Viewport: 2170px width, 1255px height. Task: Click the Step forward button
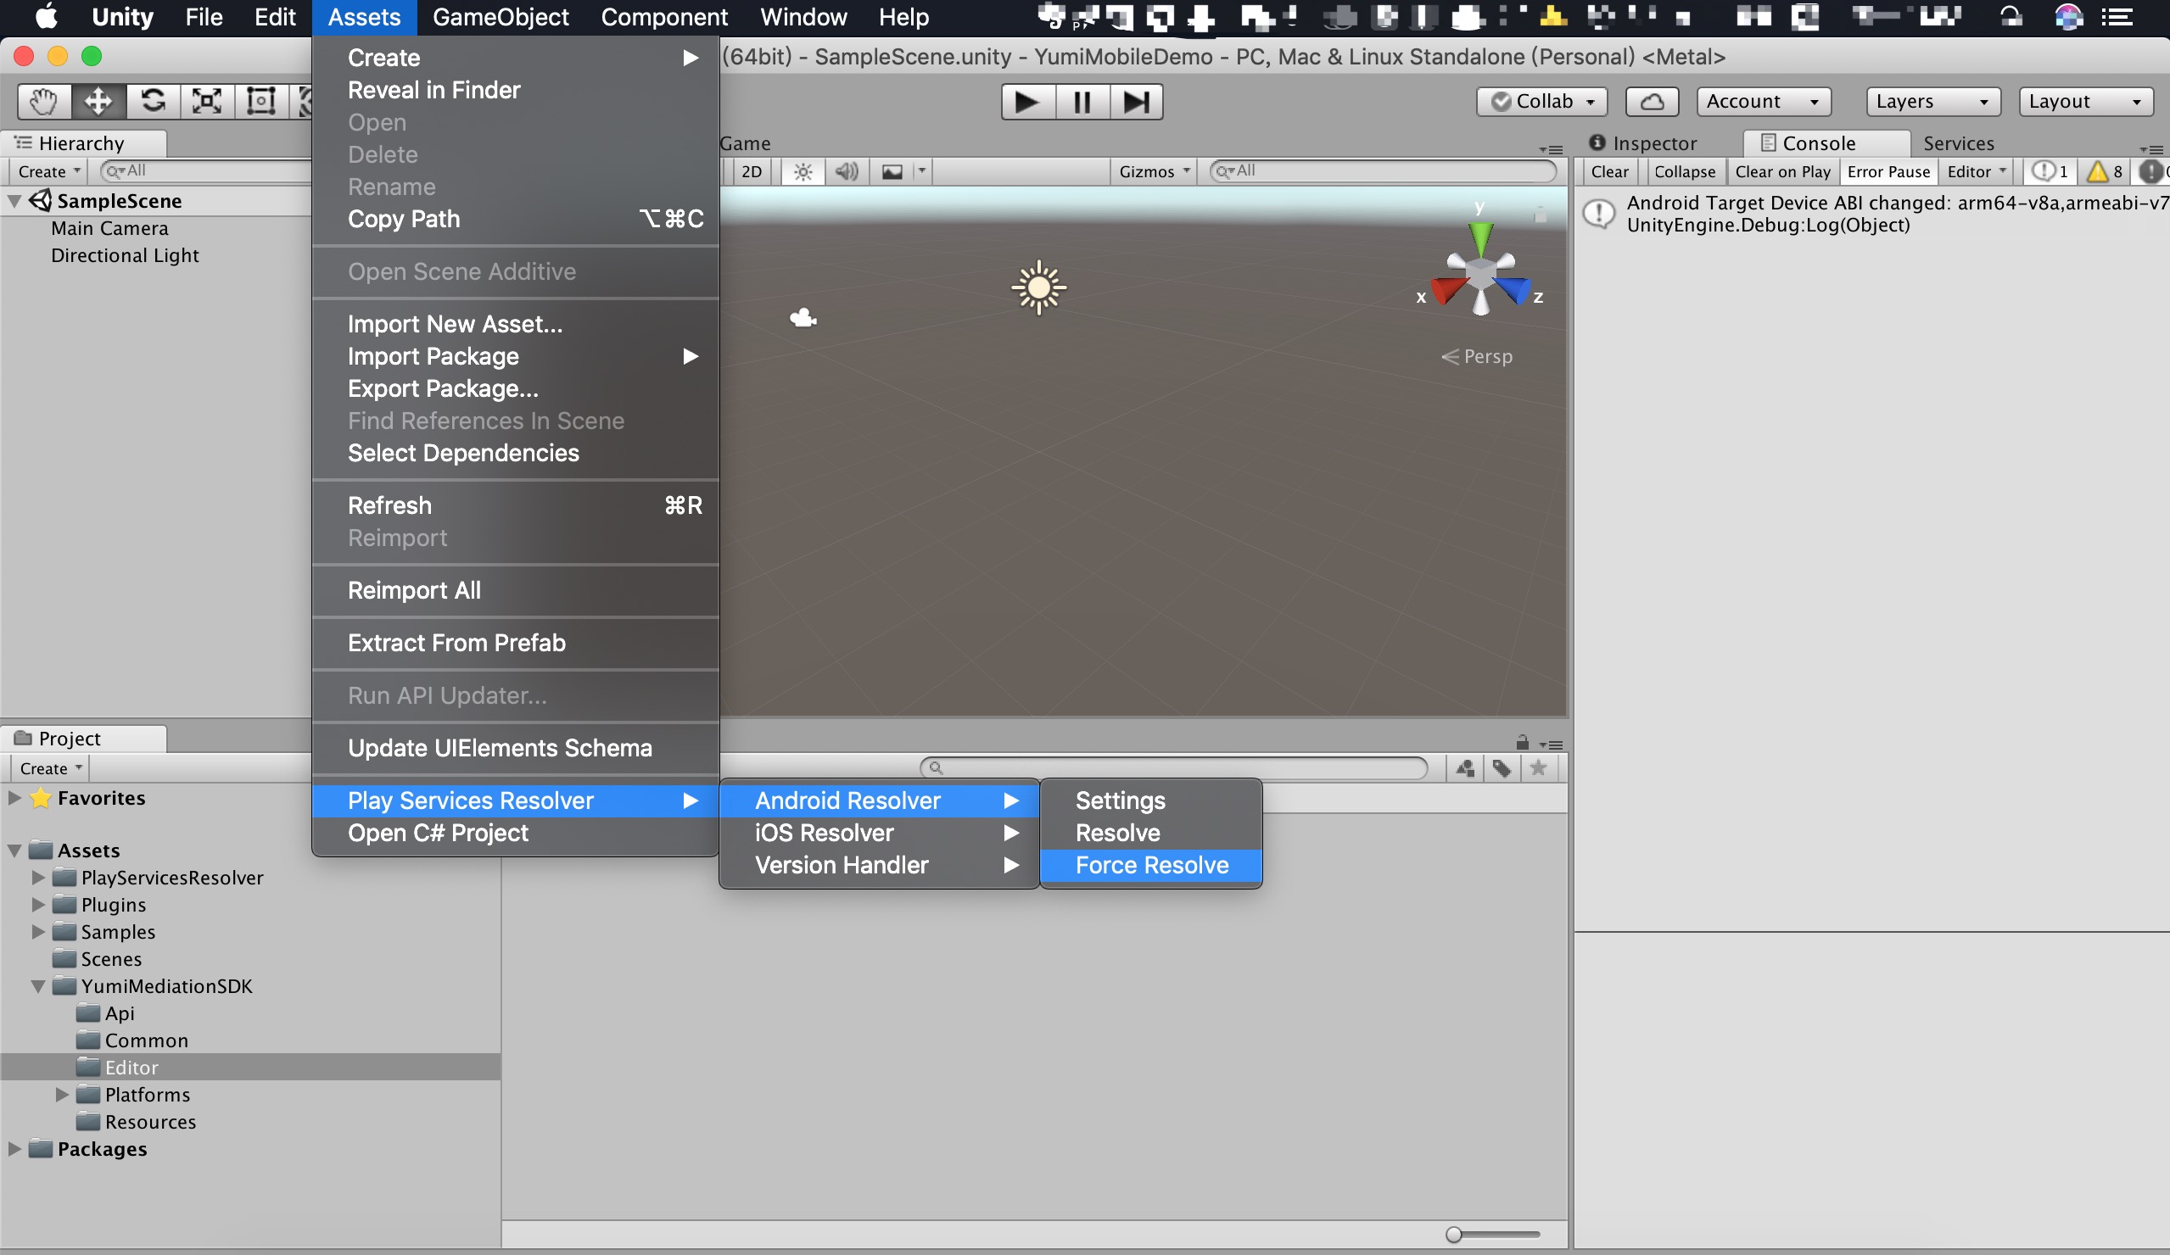click(1135, 102)
